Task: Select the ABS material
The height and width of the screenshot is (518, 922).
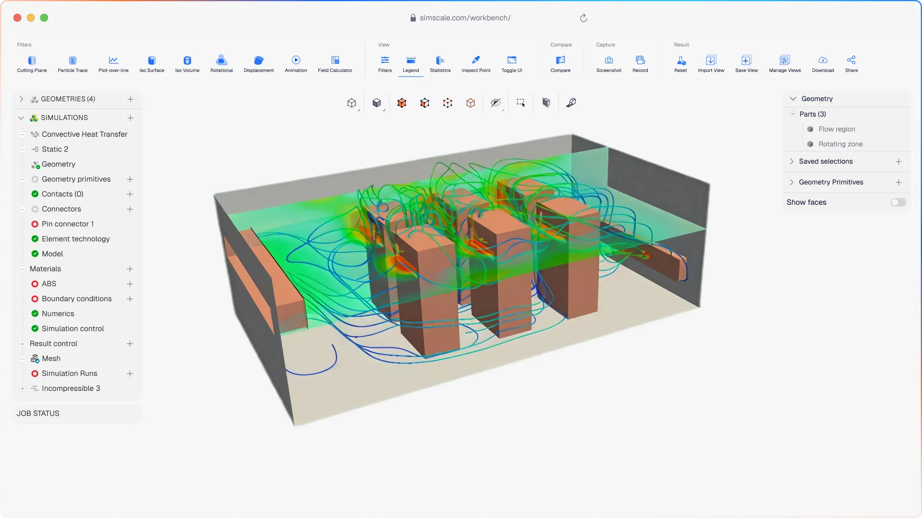Action: (49, 284)
